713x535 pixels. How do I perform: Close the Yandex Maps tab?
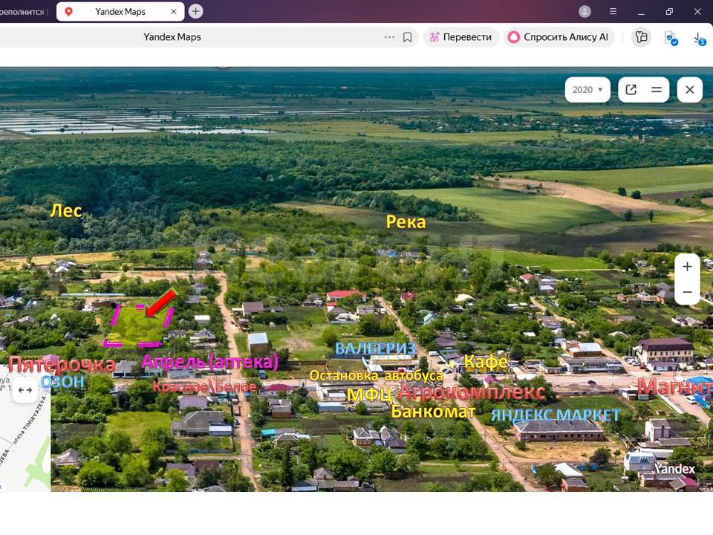174,12
